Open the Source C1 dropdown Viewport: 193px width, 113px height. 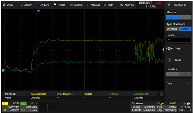tap(179, 40)
